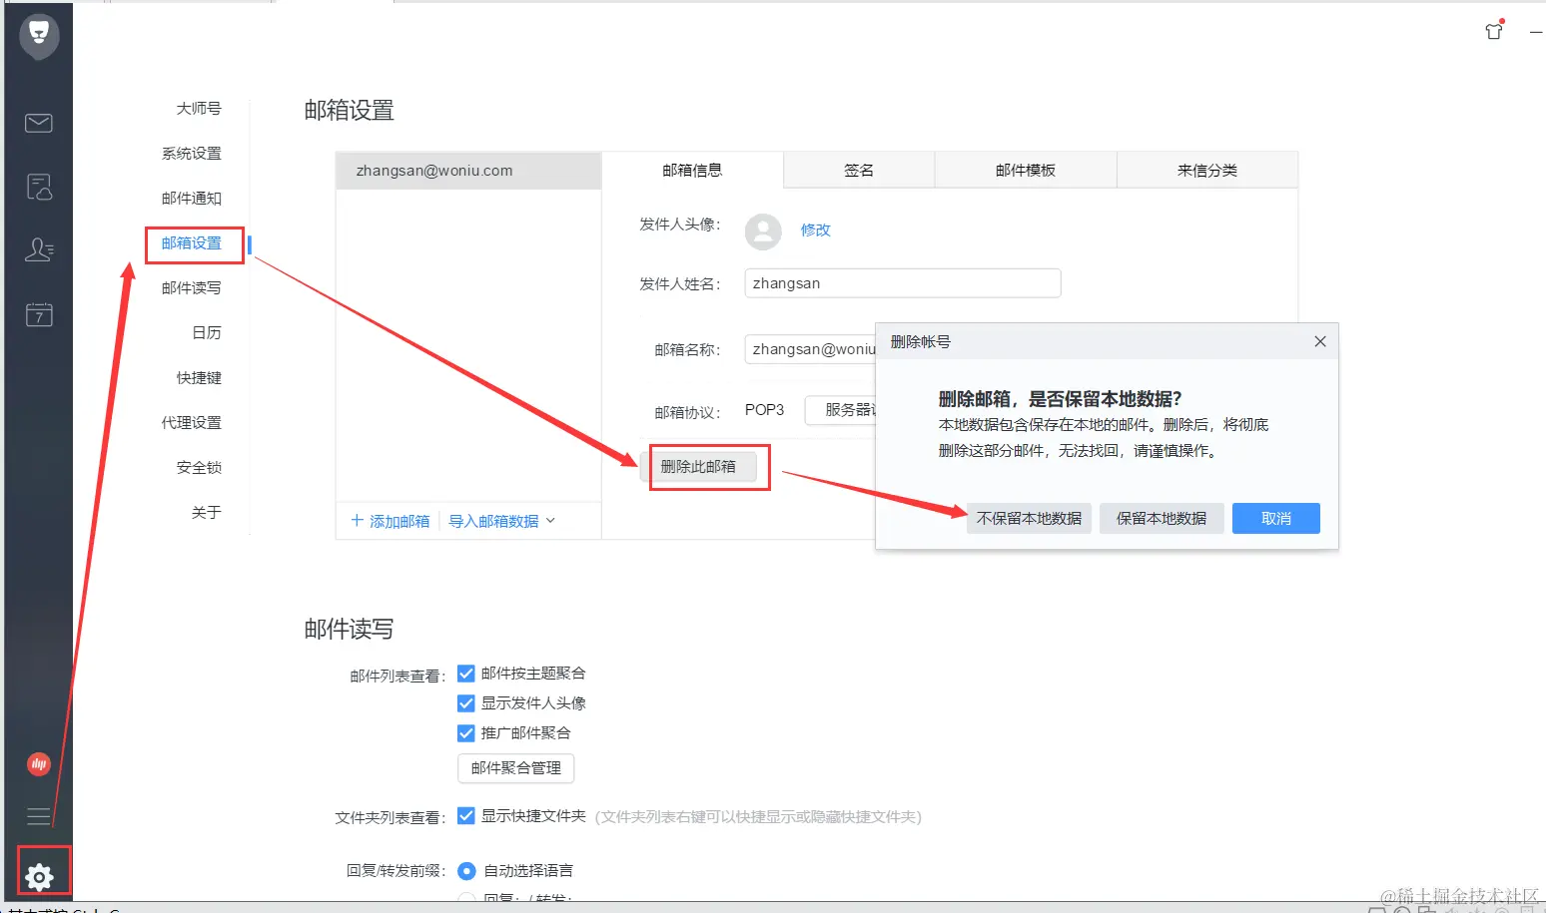The width and height of the screenshot is (1546, 913).
Task: Toggle 邮件按主题聚合 checkbox
Action: 466,674
